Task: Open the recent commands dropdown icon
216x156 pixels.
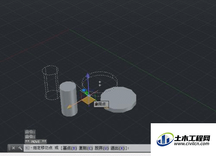Action: (x=27, y=148)
